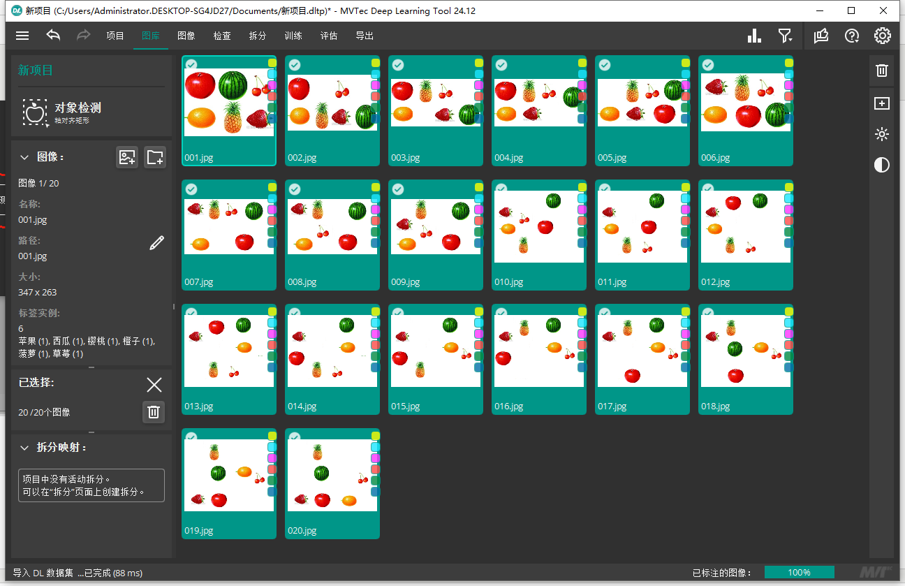905x586 pixels.
Task: Click the rectangle-with-plus icon in right toolbar
Action: point(882,103)
